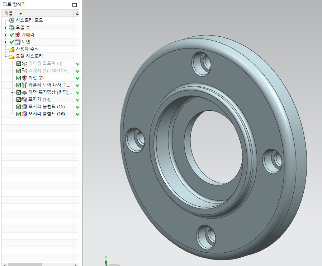The height and width of the screenshot is (266, 322).
Task: Select the 카운터 보어 나사 구… feature
Action: (x=49, y=85)
